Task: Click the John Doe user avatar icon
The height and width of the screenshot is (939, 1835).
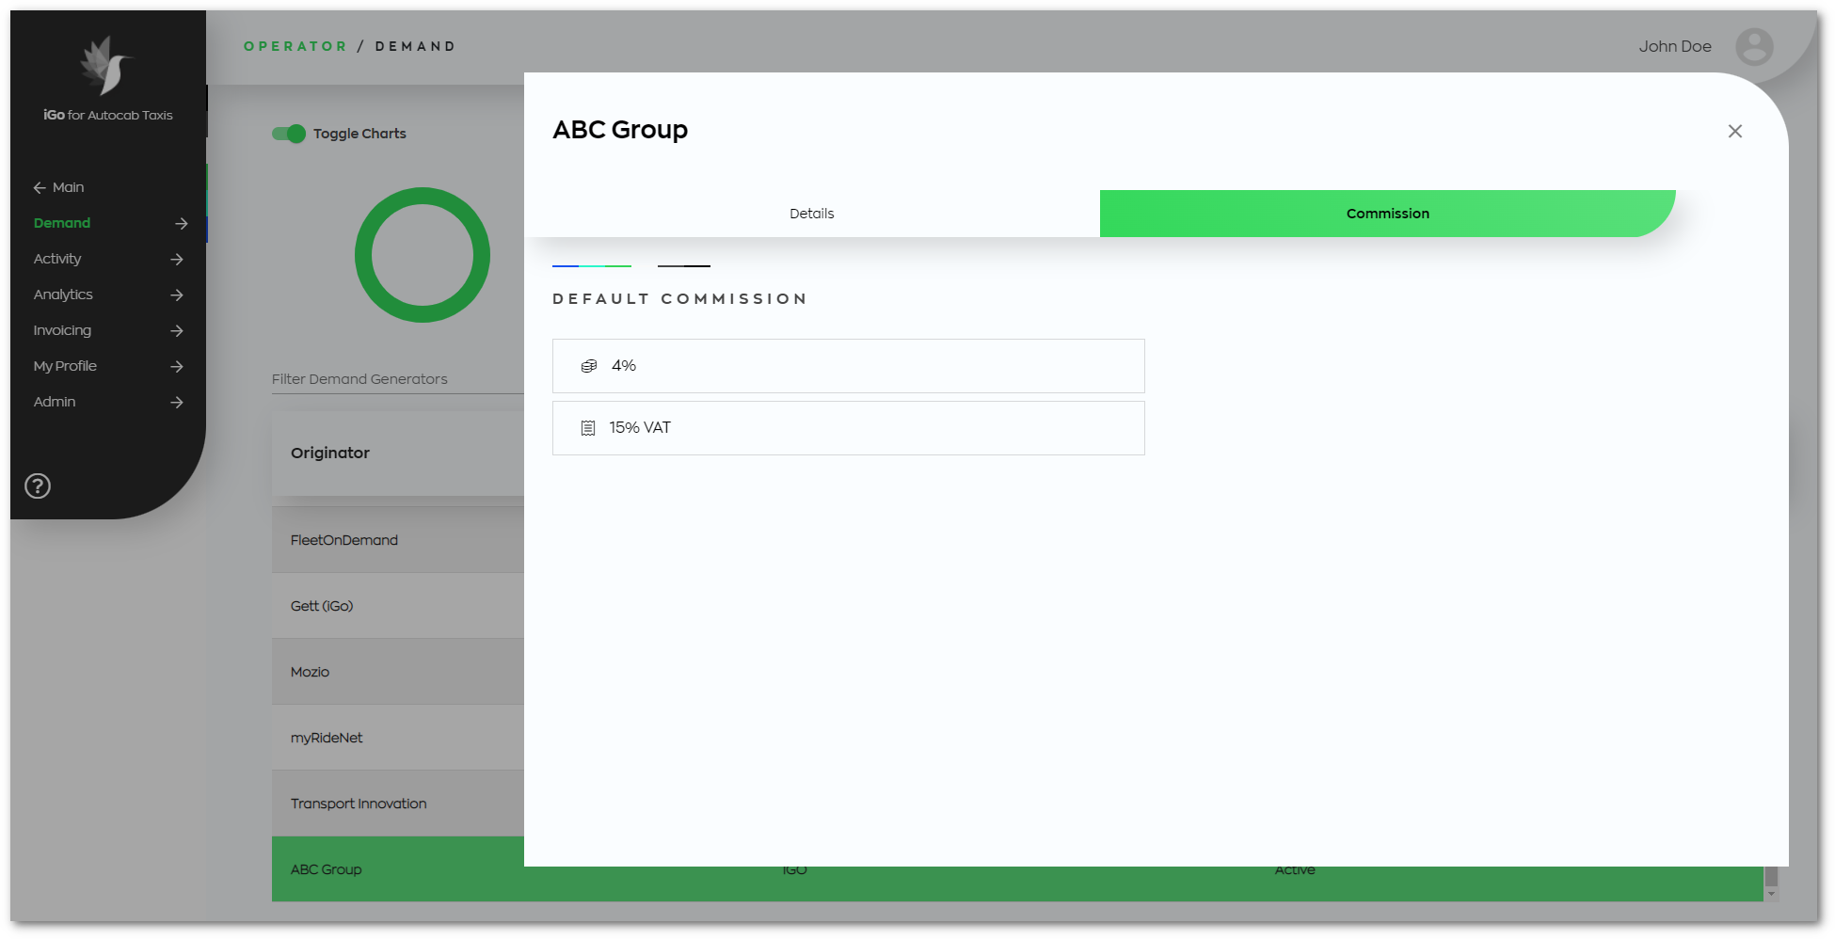Action: point(1754,46)
